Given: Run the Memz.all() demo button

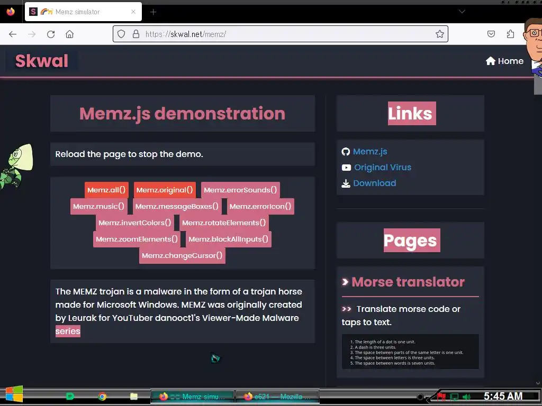Looking at the screenshot, I should [106, 190].
